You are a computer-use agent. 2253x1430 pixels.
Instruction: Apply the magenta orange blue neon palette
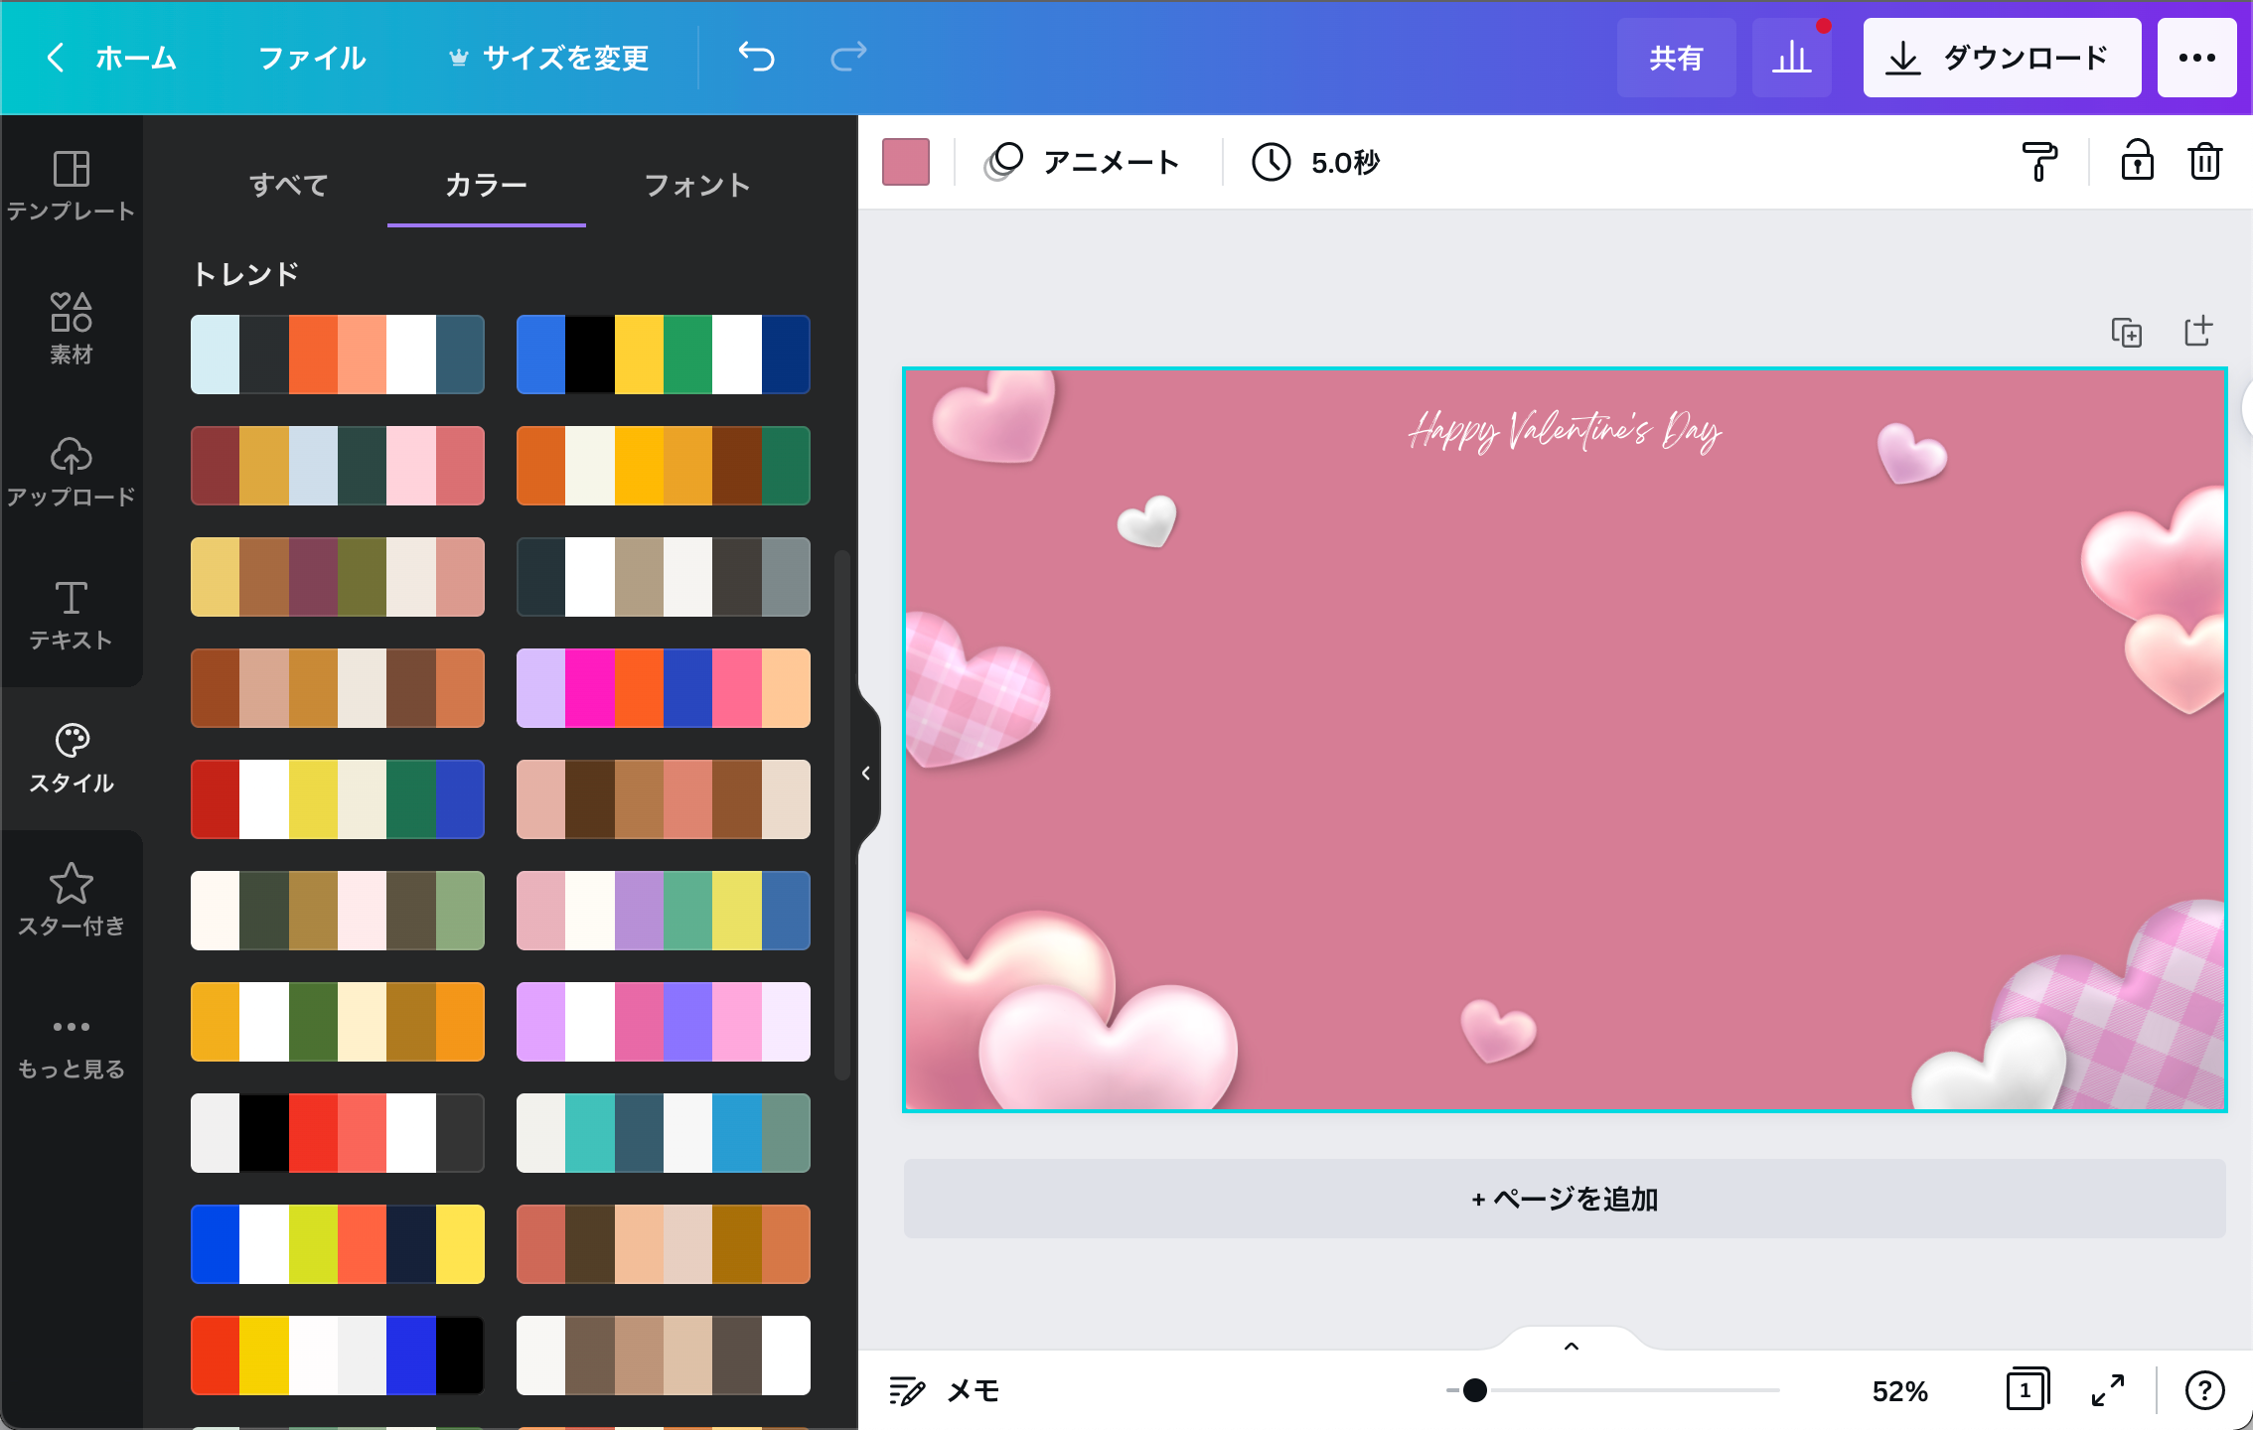(664, 688)
